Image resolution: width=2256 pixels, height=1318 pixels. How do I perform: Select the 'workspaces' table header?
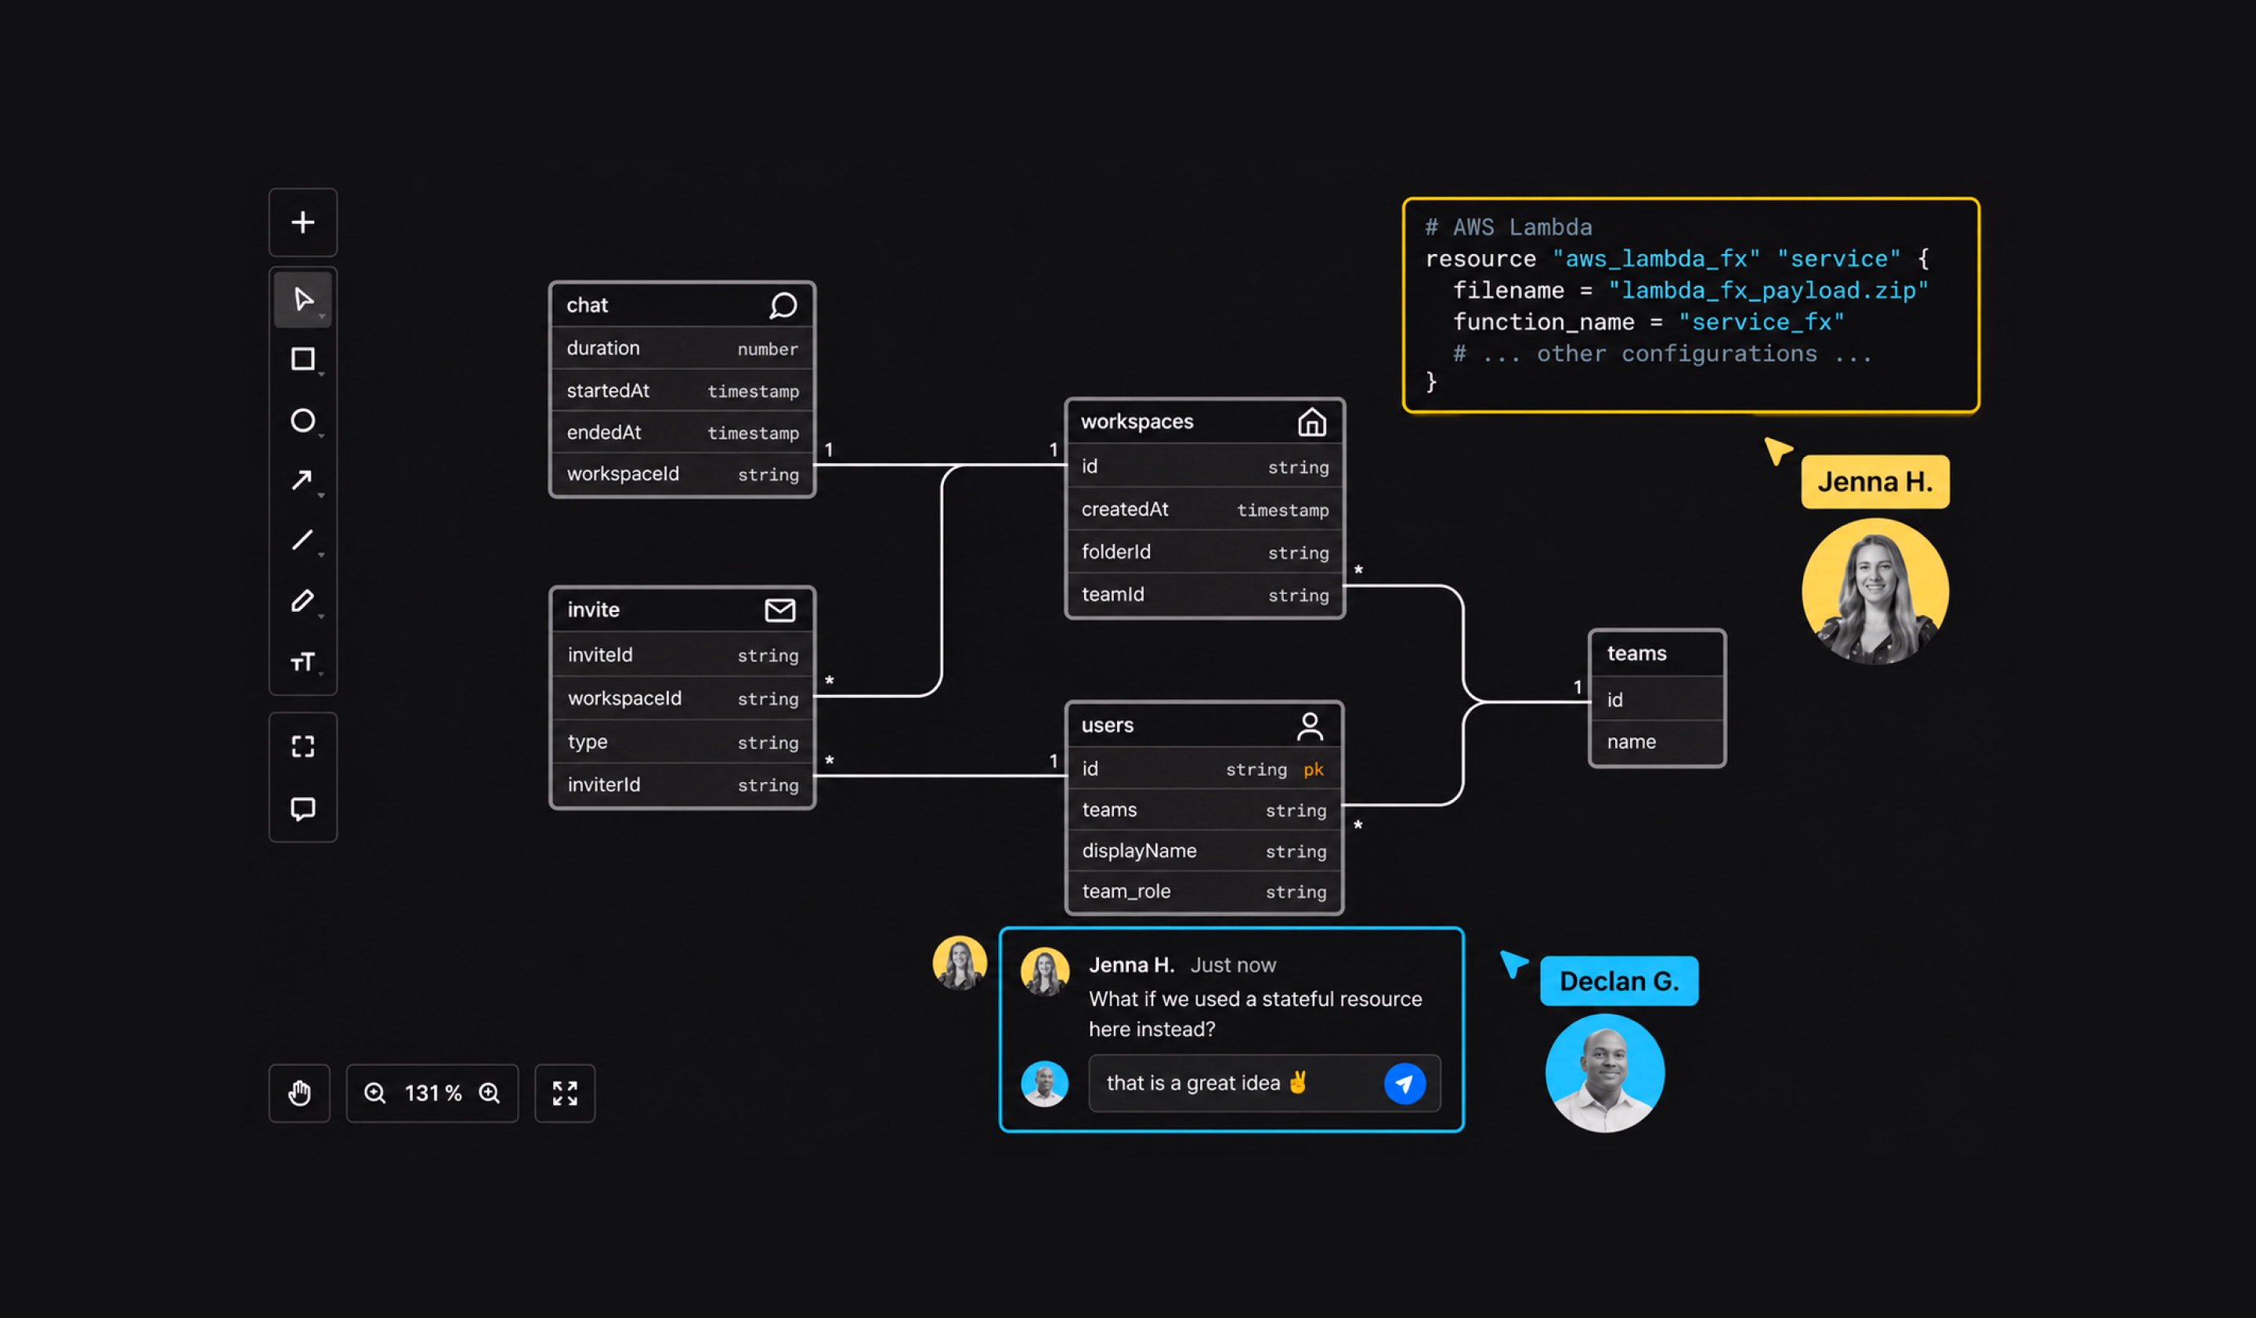point(1204,422)
